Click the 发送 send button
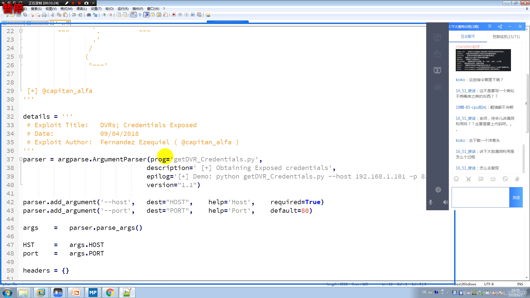The height and width of the screenshot is (298, 530). (x=516, y=198)
